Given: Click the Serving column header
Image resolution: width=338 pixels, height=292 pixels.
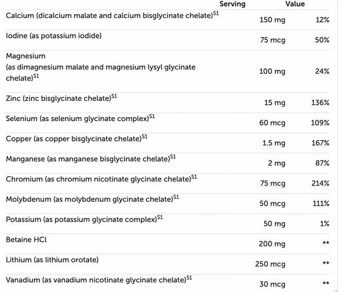Looking at the screenshot, I should [232, 4].
